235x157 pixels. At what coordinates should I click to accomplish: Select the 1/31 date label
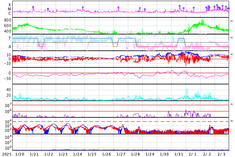pos(179,154)
